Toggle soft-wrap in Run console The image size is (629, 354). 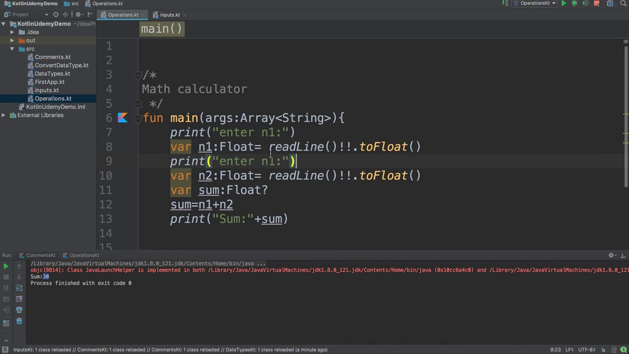(x=19, y=288)
